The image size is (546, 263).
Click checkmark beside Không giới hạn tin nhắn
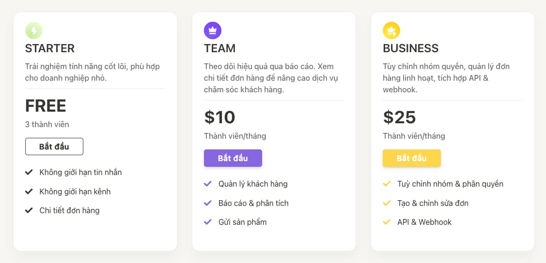(x=29, y=172)
